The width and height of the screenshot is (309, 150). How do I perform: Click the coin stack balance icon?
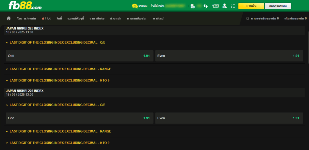tap(193, 6)
